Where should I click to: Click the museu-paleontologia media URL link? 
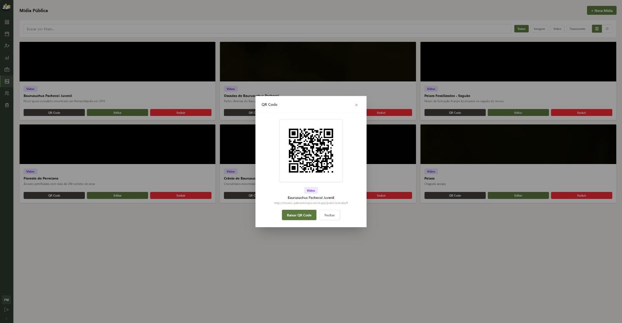pos(311,203)
